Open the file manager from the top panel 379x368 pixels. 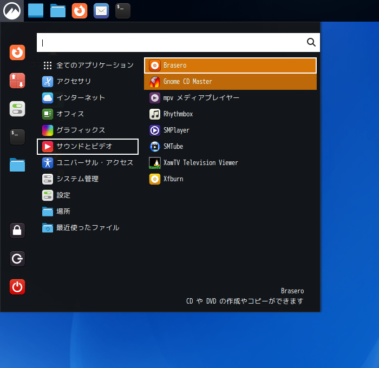[x=58, y=11]
